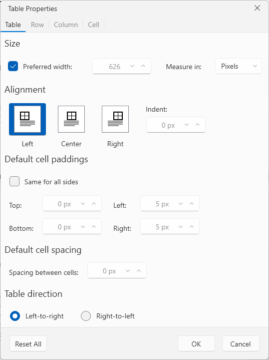Select Left table alignment icon
The width and height of the screenshot is (269, 360).
pyautogui.click(x=27, y=119)
